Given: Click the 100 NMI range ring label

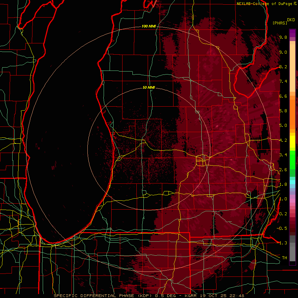Looking at the screenshot, I should pyautogui.click(x=149, y=26).
